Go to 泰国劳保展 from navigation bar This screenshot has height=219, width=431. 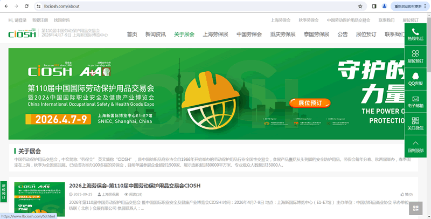point(316,34)
